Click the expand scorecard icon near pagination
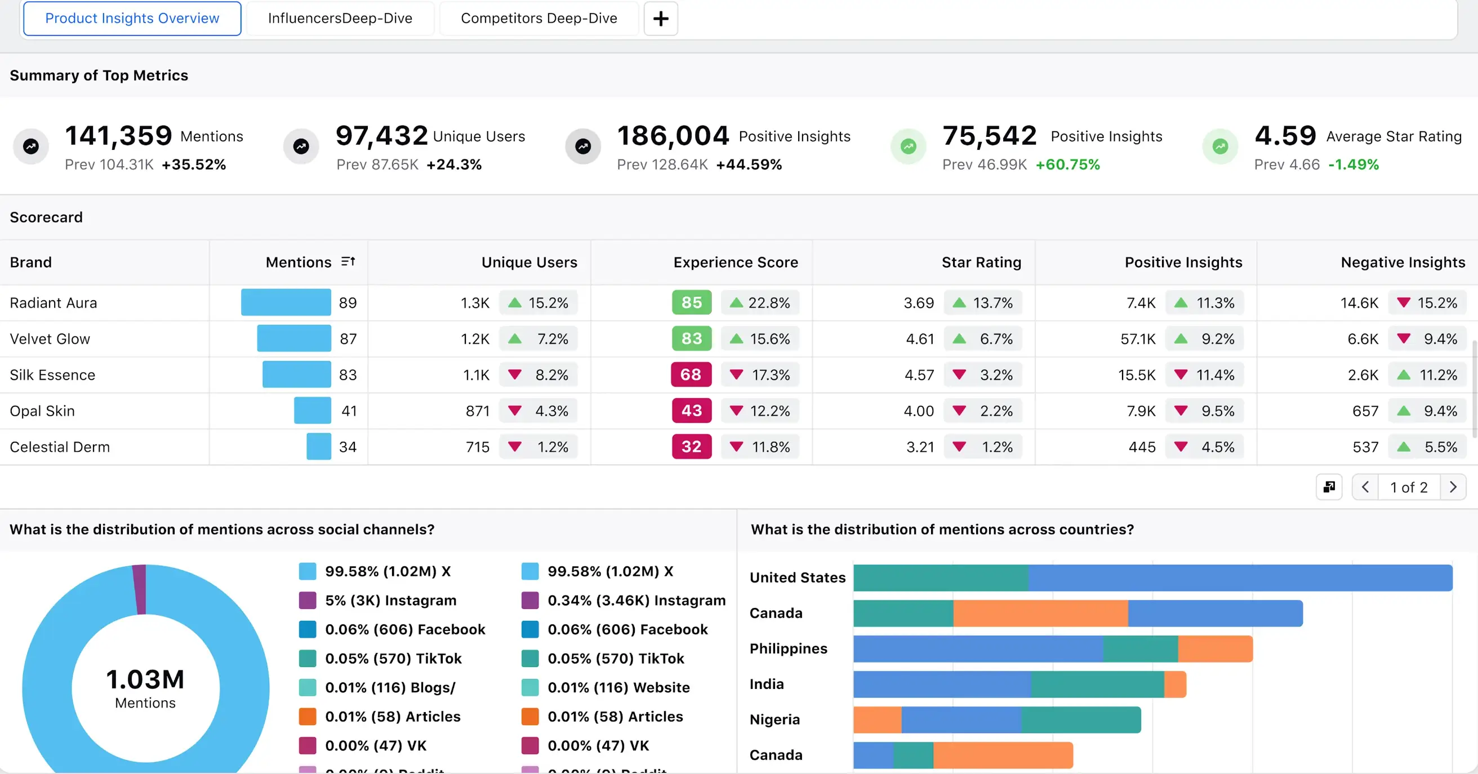The image size is (1478, 774). click(x=1329, y=487)
